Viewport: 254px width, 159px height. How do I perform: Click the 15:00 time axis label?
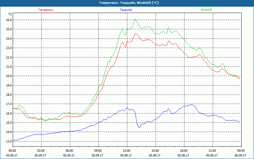[x=156, y=150]
